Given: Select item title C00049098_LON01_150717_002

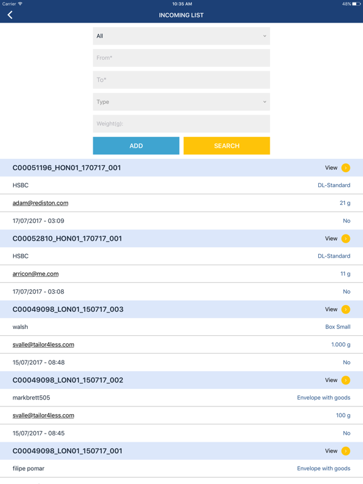Looking at the screenshot, I should 67,380.
